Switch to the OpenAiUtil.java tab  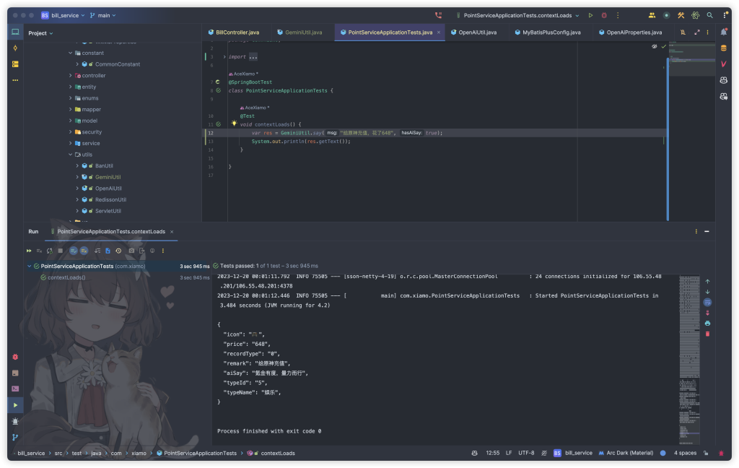[477, 32]
